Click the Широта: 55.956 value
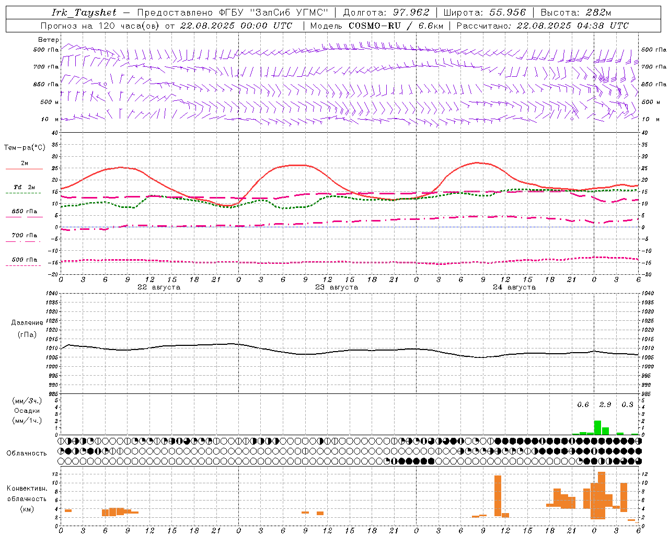This screenshot has width=669, height=535. click(x=485, y=13)
